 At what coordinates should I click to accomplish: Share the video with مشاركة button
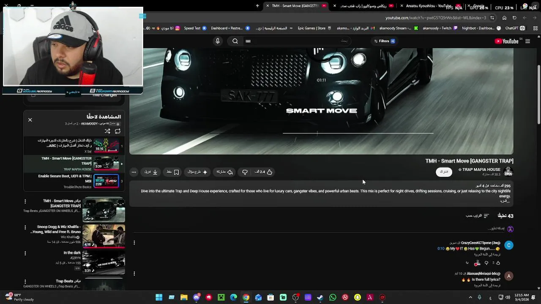click(x=225, y=172)
